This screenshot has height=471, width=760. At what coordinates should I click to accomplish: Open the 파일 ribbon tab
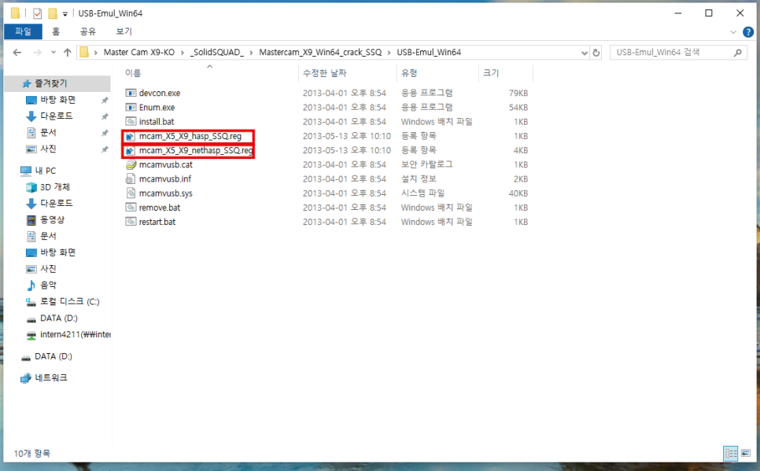coord(23,31)
